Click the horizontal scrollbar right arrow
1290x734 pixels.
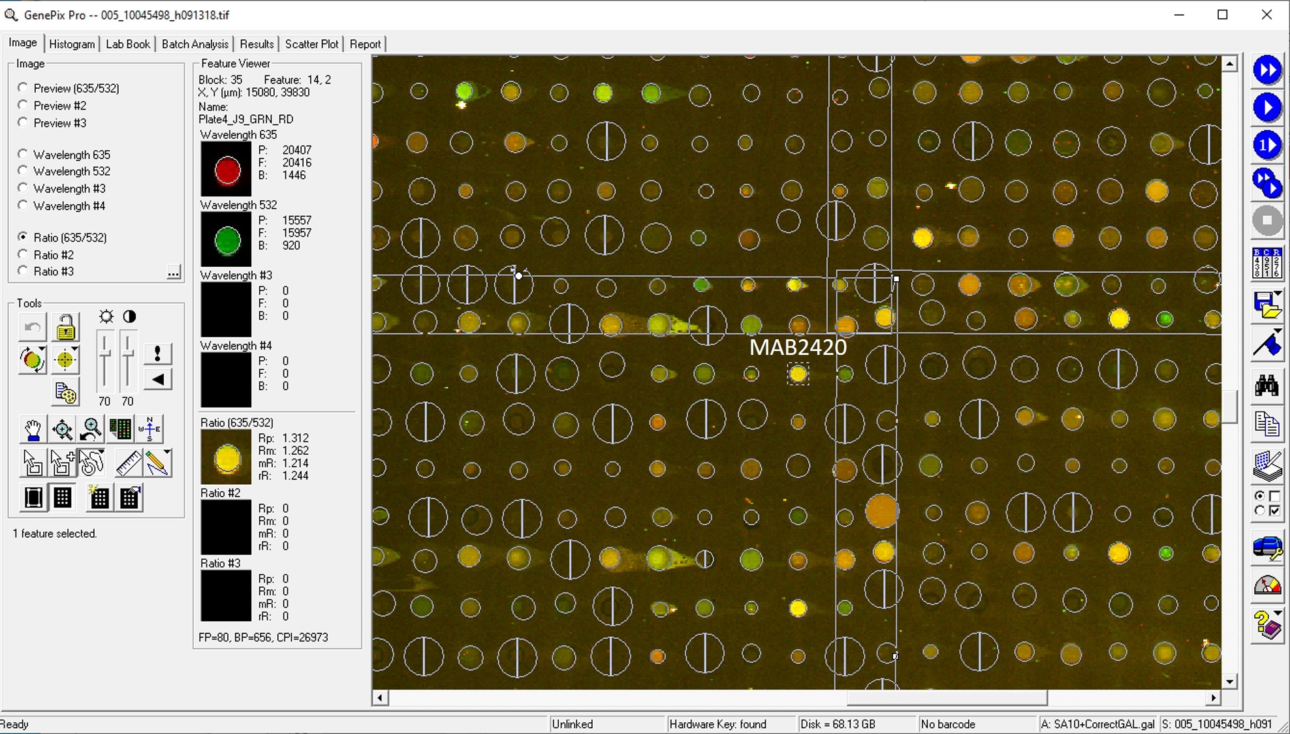tap(1213, 697)
